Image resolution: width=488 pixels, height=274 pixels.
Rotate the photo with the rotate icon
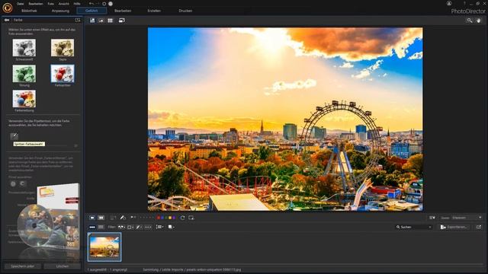[183, 218]
